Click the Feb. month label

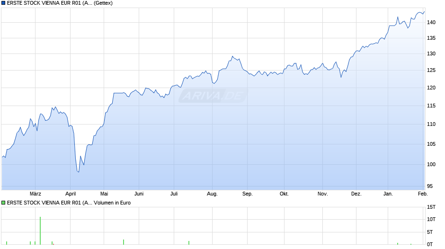423,194
